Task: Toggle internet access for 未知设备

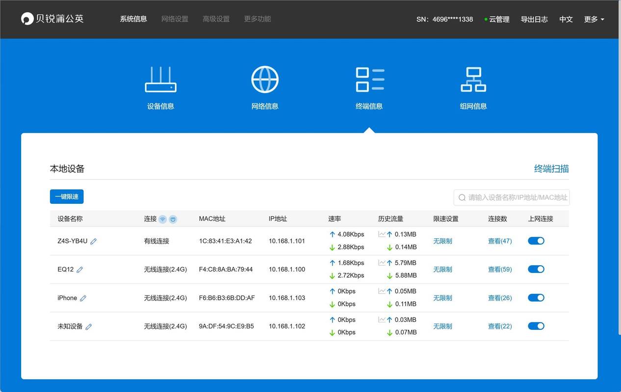Action: 536,326
